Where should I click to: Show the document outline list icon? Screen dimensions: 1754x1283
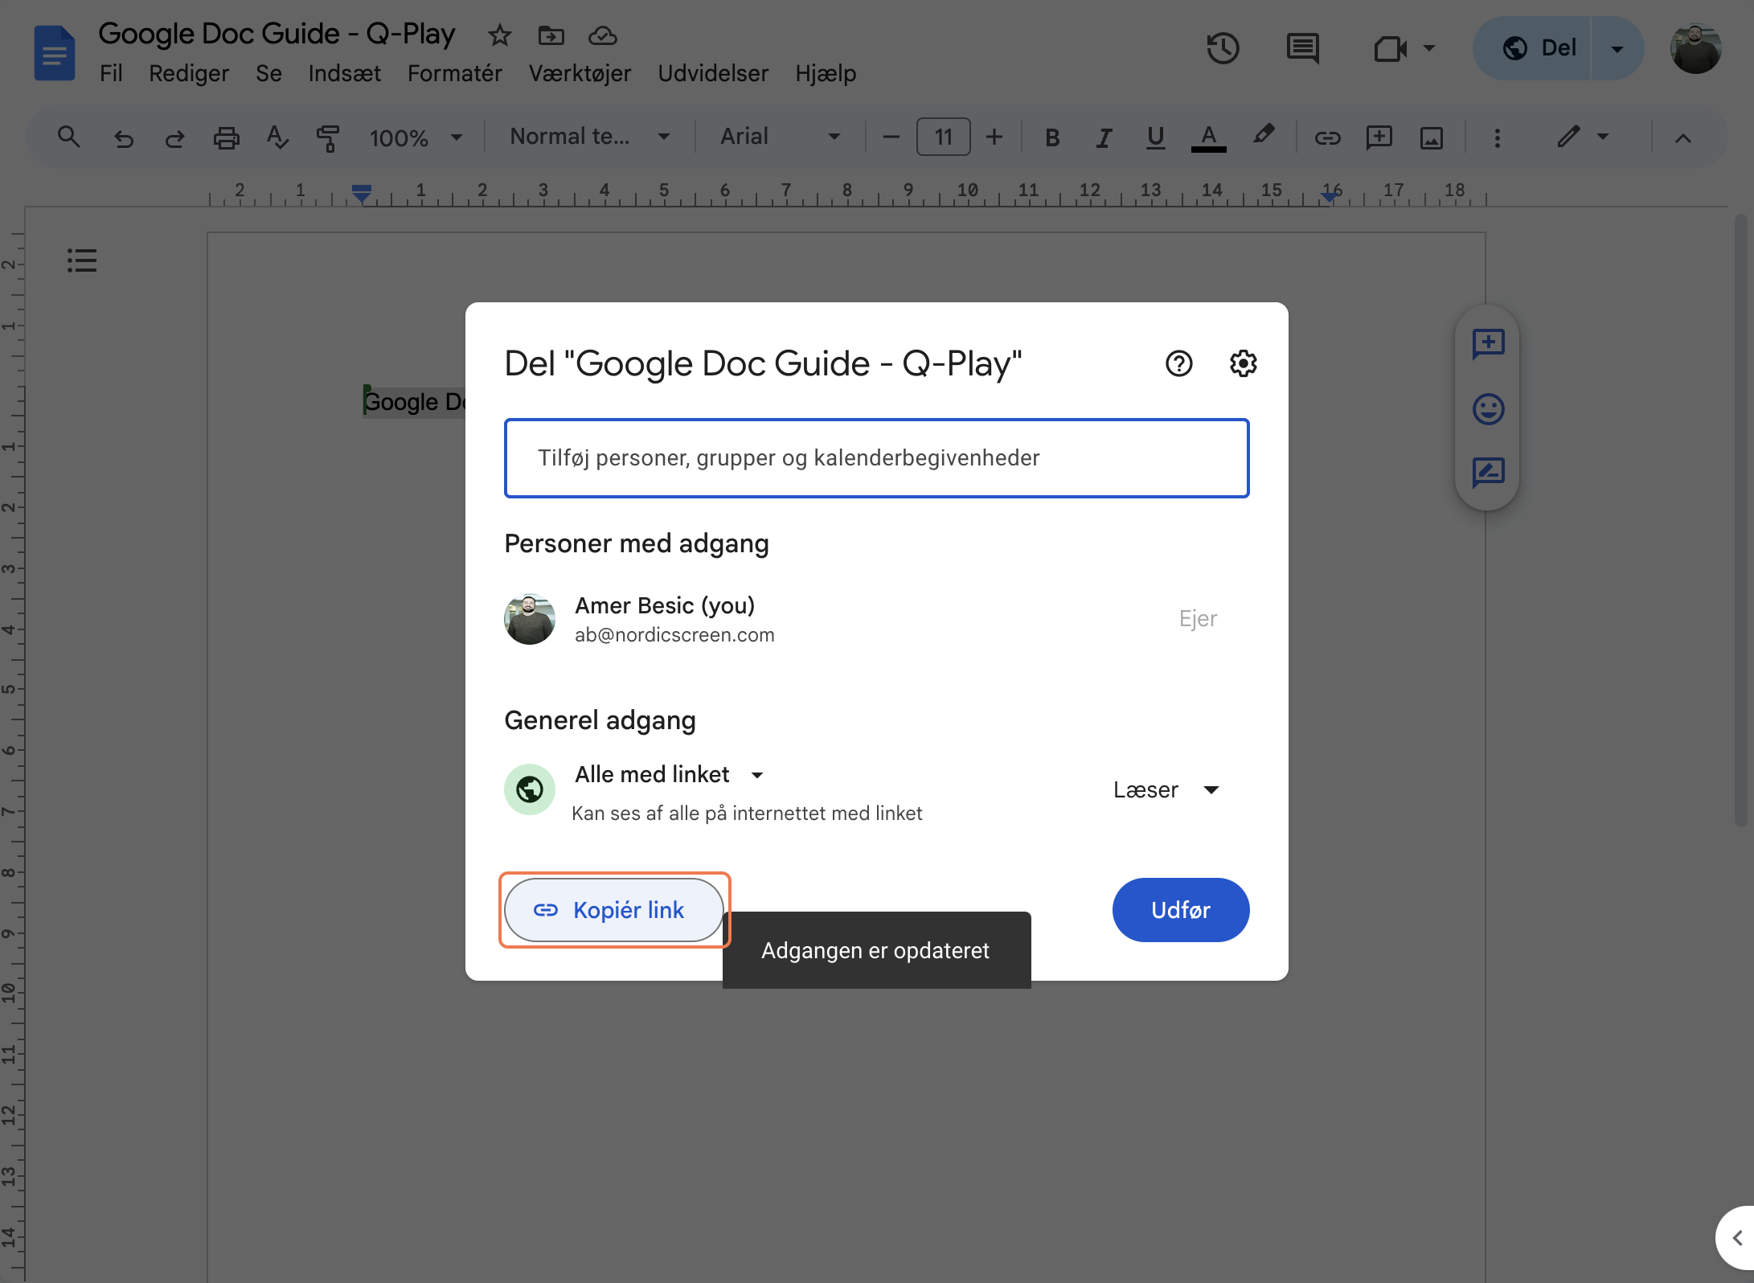point(82,260)
